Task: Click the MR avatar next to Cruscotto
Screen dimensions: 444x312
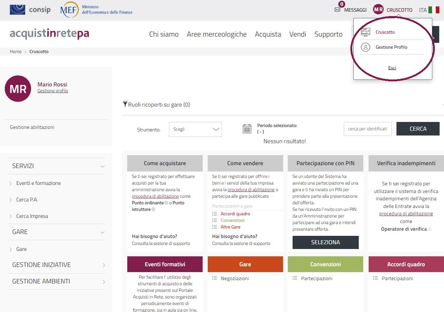Action: pos(378,10)
